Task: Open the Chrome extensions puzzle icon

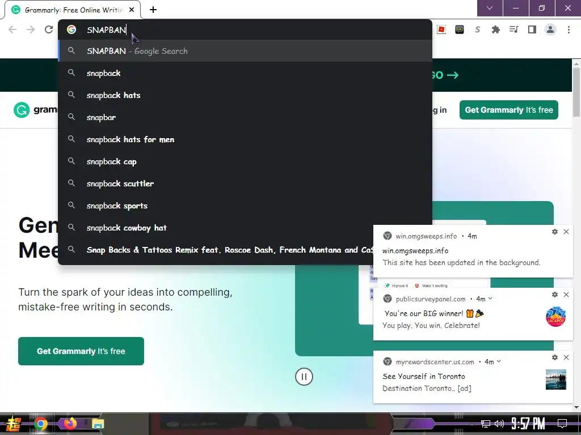Action: (495, 29)
